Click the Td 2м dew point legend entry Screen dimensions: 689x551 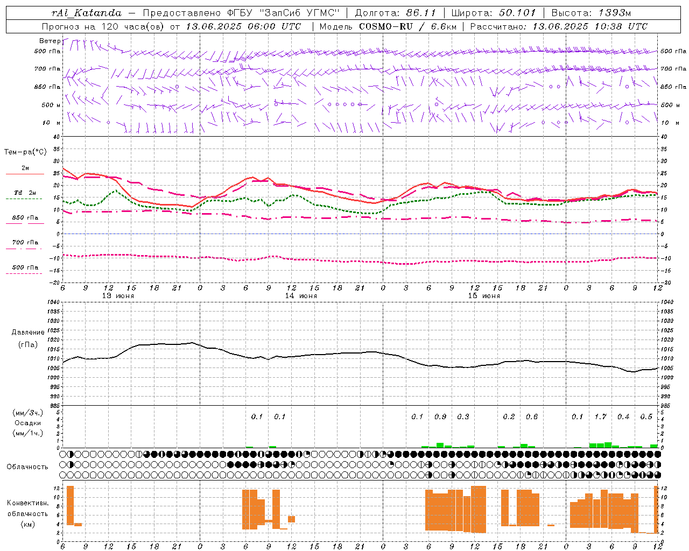point(25,193)
